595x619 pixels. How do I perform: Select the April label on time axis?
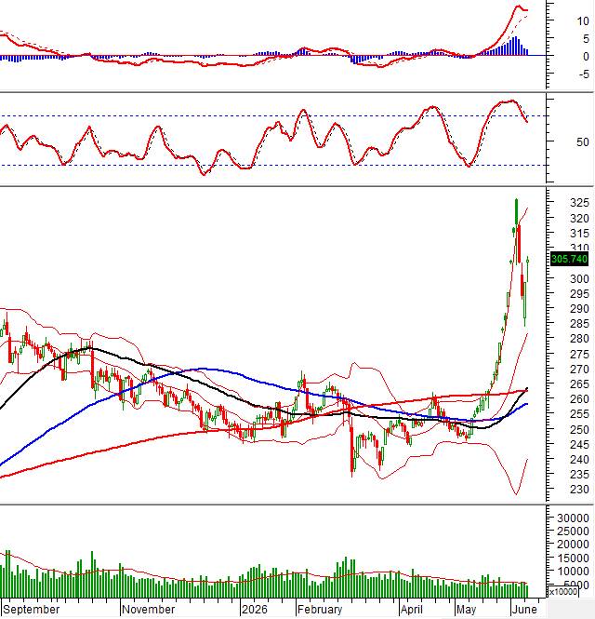pos(412,609)
